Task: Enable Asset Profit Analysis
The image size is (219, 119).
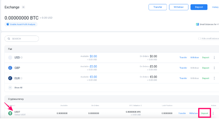Action: [21, 24]
